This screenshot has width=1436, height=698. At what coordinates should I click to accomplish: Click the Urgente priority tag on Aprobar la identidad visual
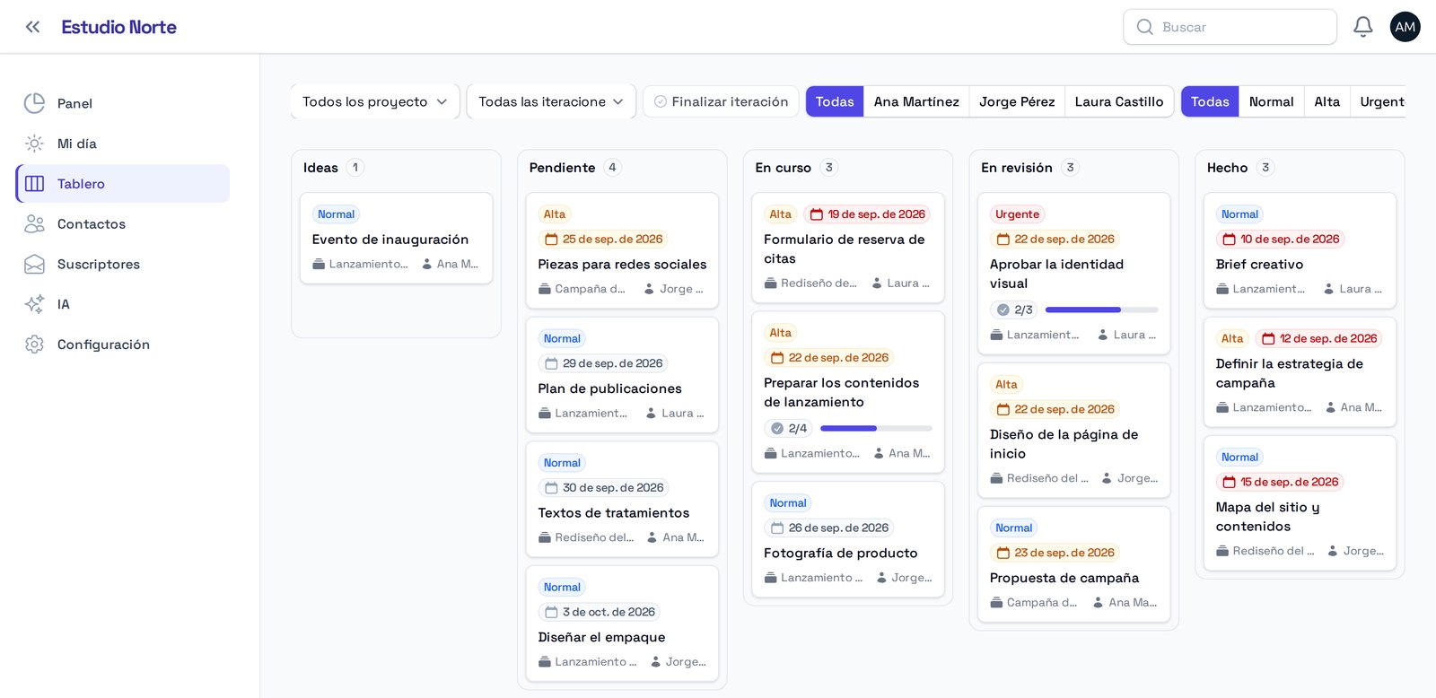click(x=1017, y=214)
